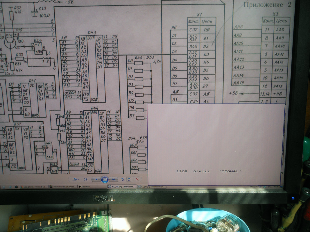Click the X3 connector heading
Image resolution: width=310 pixels, height=232 pixels.
point(275,14)
